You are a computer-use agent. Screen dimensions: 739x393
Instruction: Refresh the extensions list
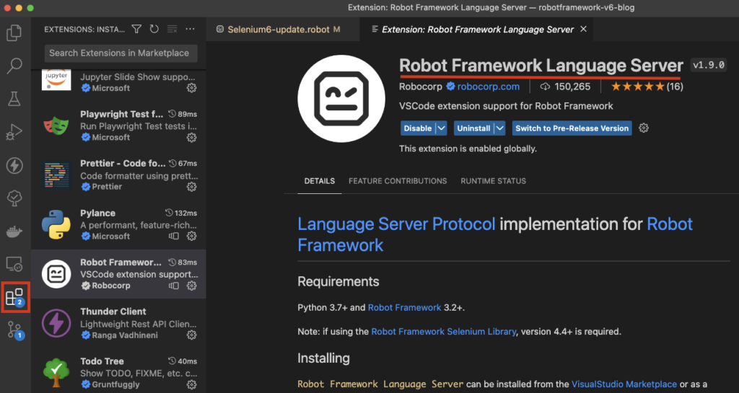pyautogui.click(x=154, y=29)
